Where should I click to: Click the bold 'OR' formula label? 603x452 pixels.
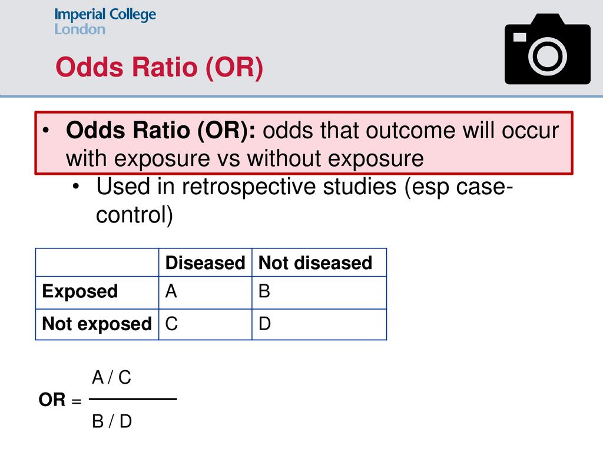click(x=52, y=400)
